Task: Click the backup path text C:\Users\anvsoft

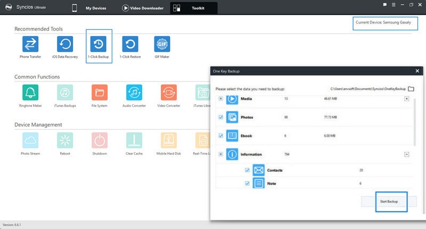Action: 368,89
